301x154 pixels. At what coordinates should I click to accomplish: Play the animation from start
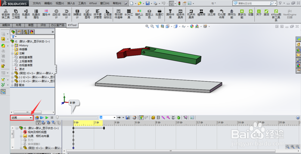coord(42,118)
